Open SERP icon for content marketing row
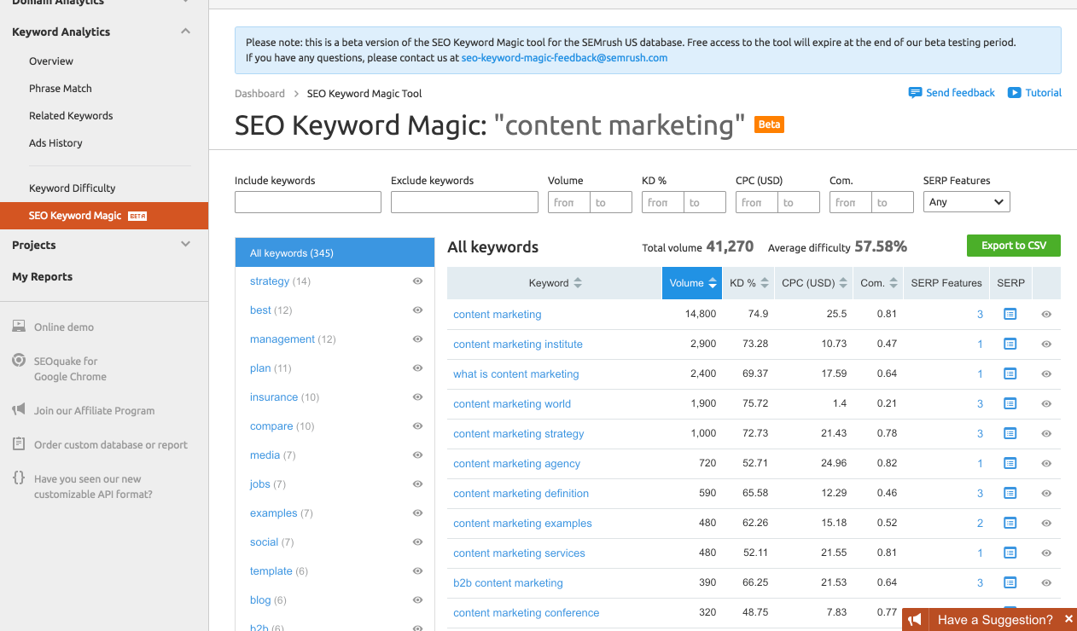The image size is (1077, 631). (1010, 314)
